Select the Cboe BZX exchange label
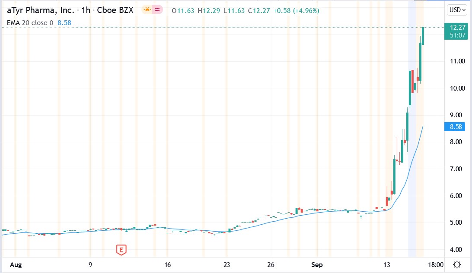This screenshot has width=472, height=273. pyautogui.click(x=115, y=10)
